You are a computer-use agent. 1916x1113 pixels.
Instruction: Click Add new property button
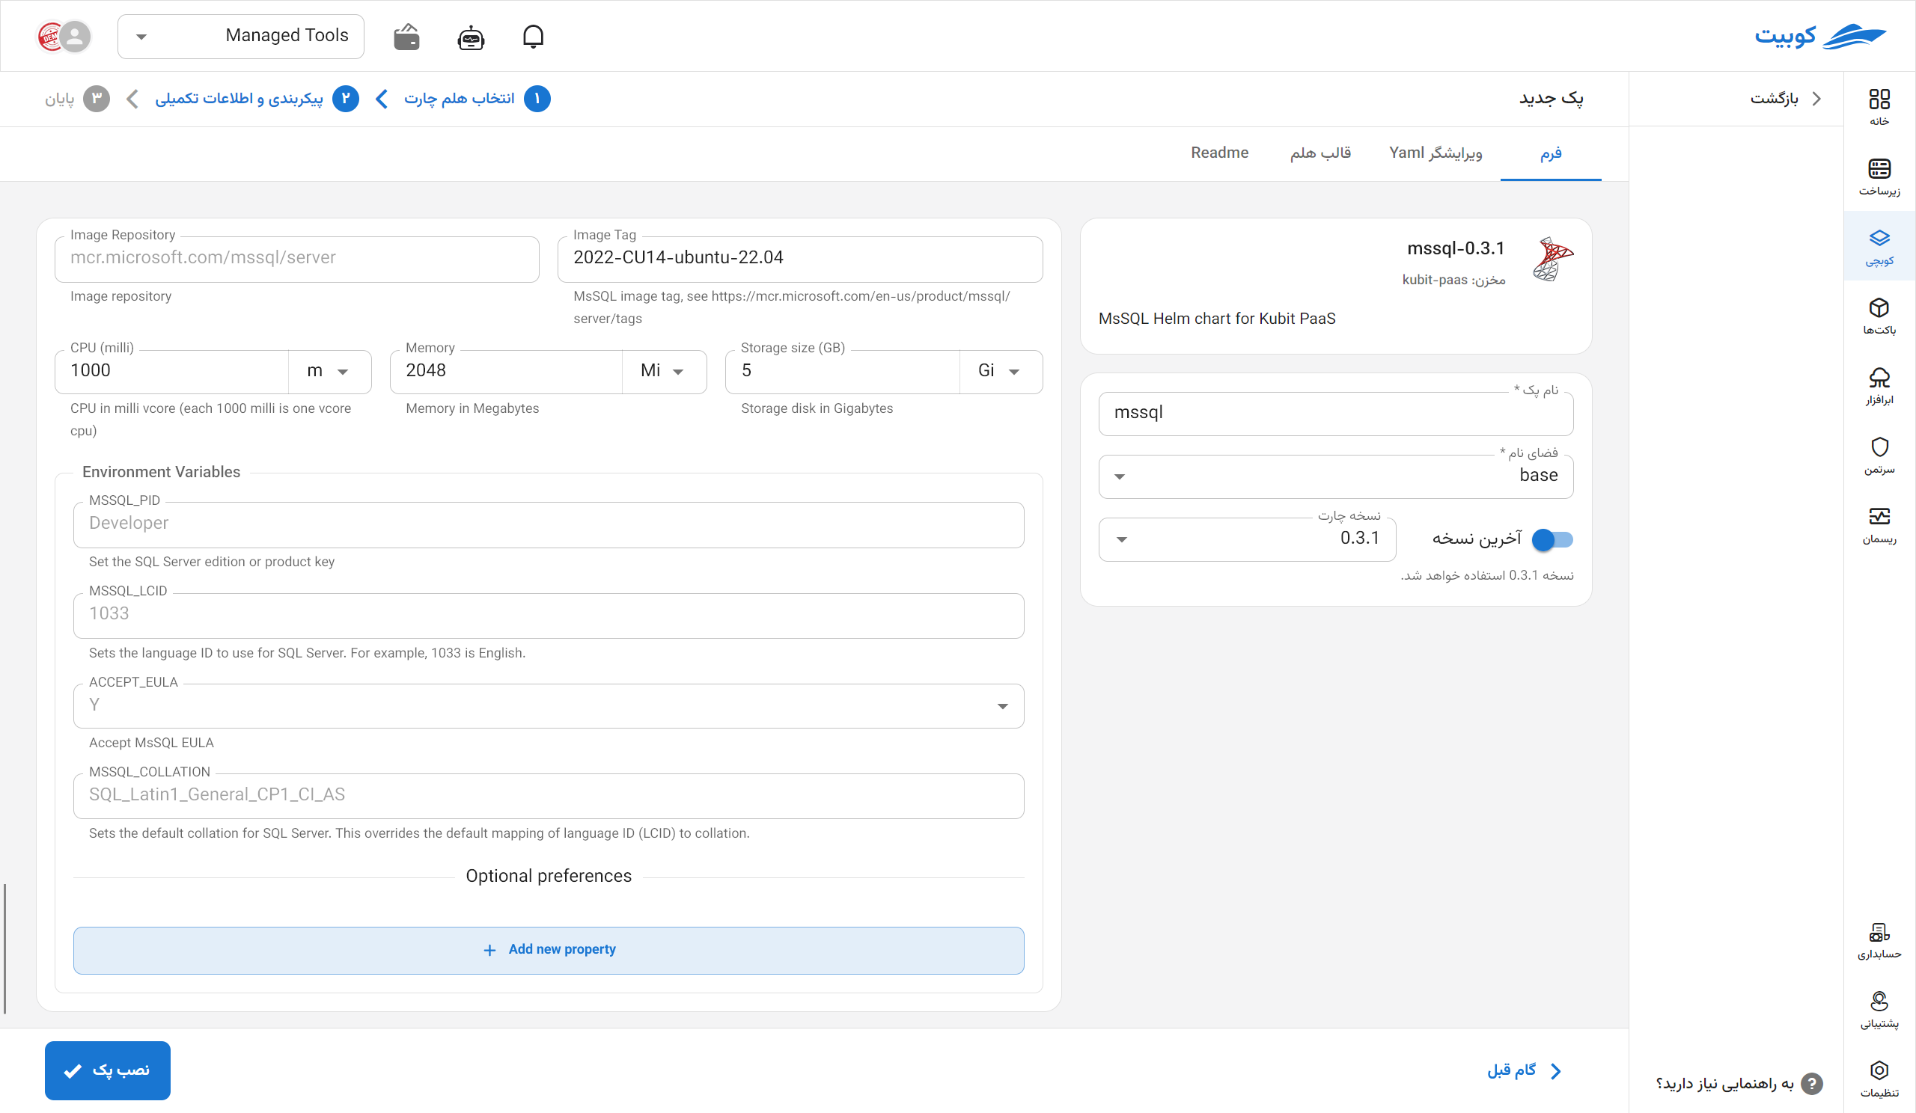pyautogui.click(x=548, y=950)
